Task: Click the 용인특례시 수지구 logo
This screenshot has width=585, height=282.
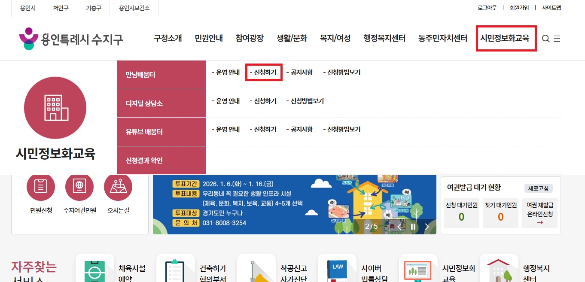Action: pos(71,39)
